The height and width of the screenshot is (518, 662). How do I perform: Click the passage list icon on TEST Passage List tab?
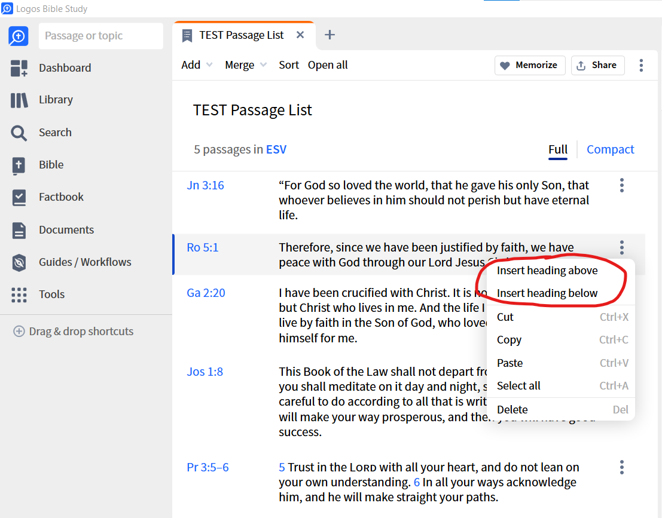[x=187, y=35]
